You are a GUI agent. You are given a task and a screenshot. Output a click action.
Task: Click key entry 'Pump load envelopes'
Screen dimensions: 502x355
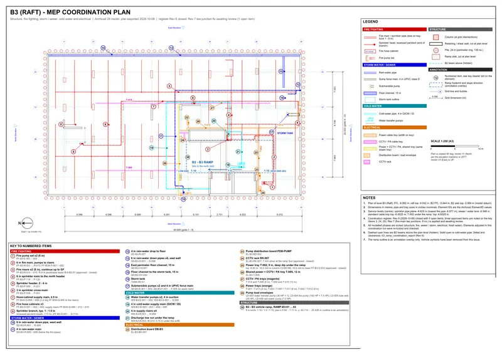coord(260,292)
